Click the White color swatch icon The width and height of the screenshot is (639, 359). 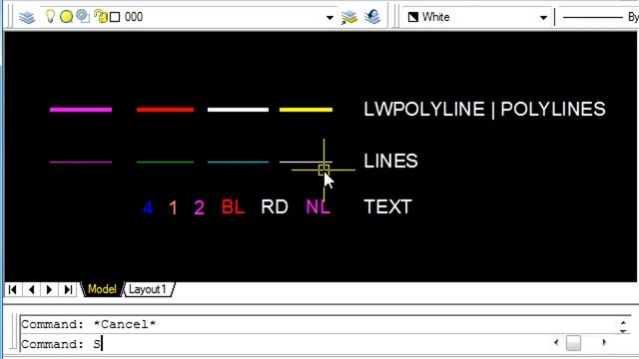[413, 17]
